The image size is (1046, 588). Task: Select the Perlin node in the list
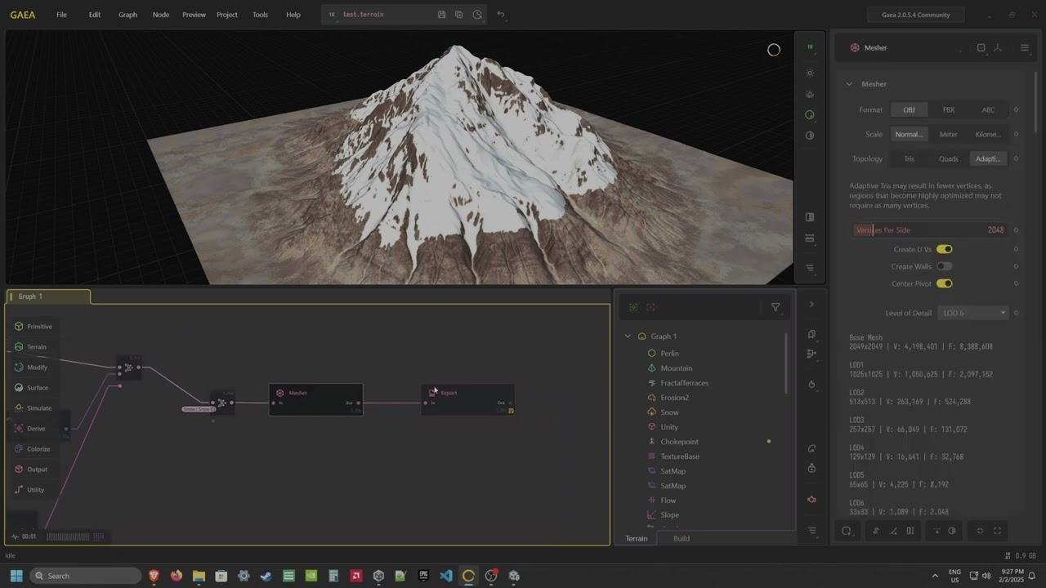[x=669, y=354]
